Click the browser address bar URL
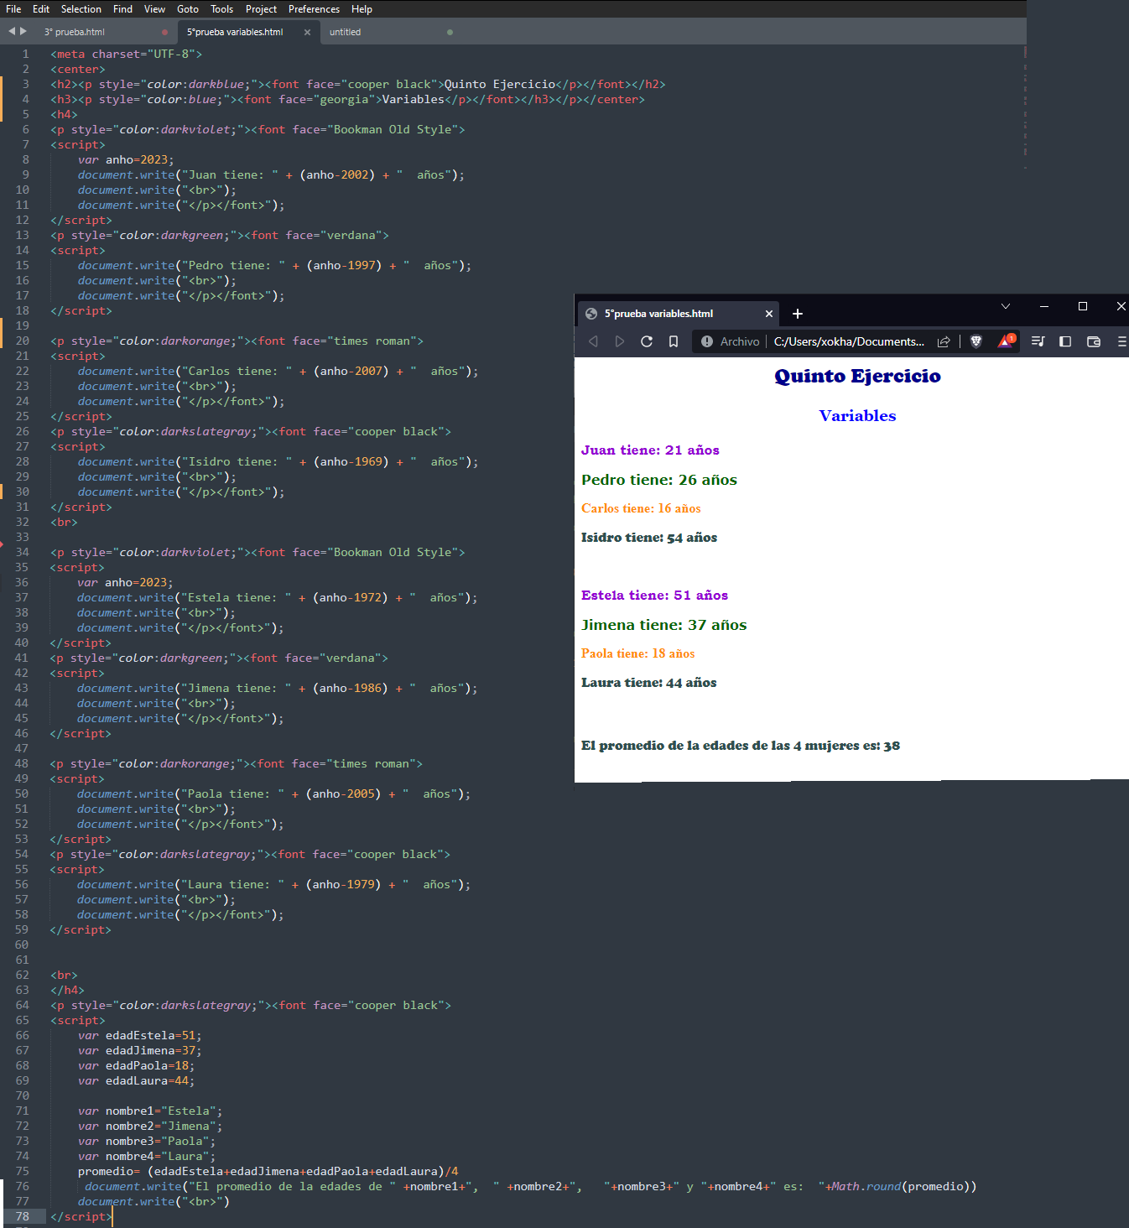The height and width of the screenshot is (1228, 1129). coord(848,341)
